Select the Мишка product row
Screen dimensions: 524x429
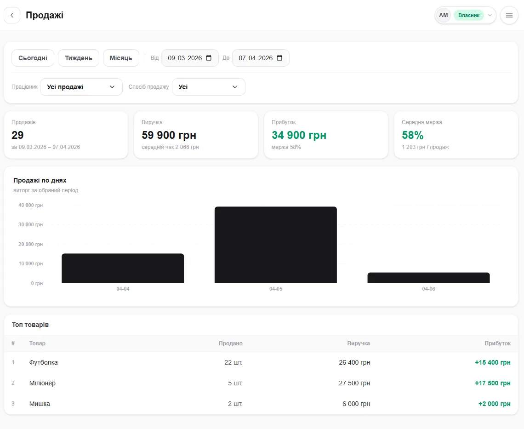tap(261, 404)
